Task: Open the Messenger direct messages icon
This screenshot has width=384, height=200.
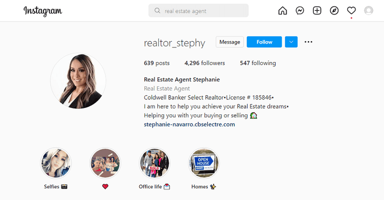Action: [x=300, y=11]
